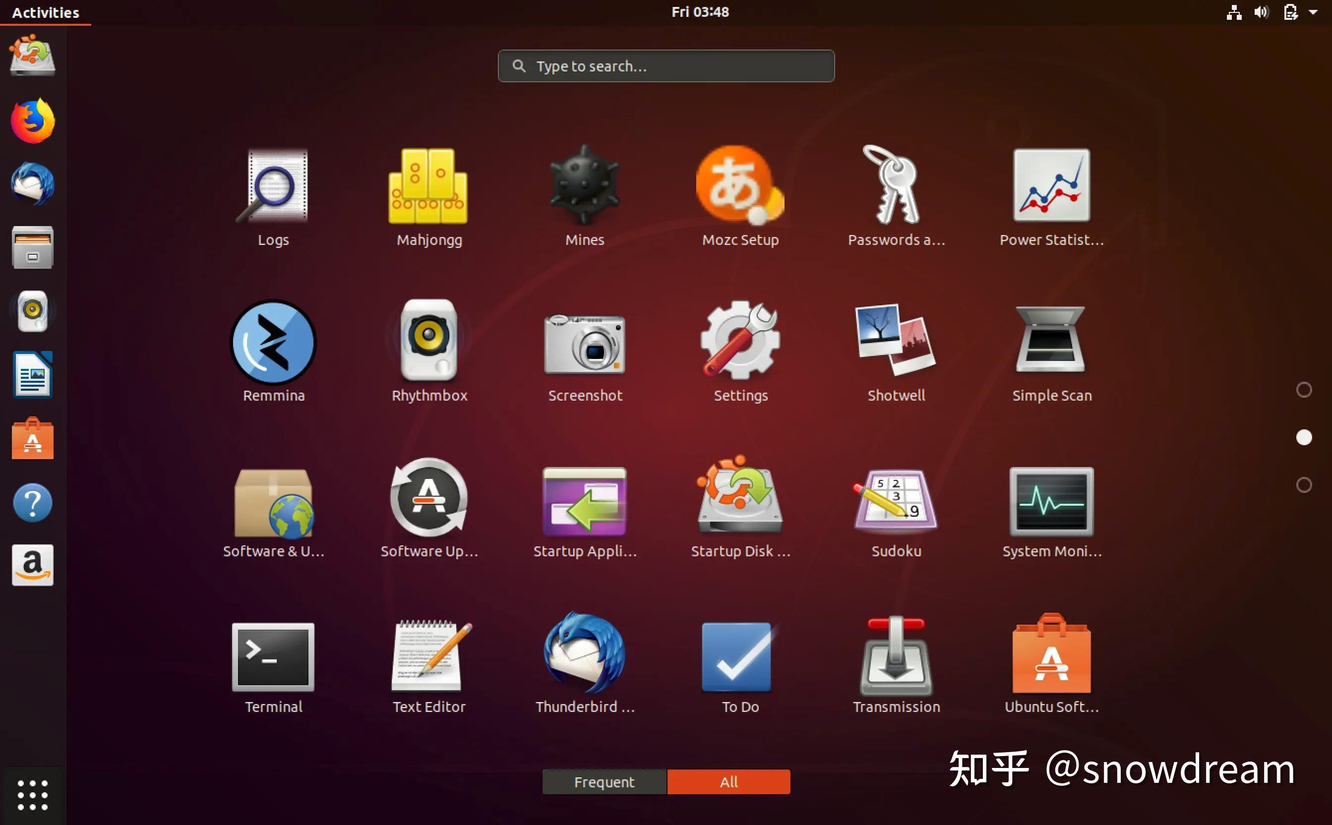Image resolution: width=1332 pixels, height=825 pixels.
Task: Launch Power Statistics
Action: (1051, 196)
